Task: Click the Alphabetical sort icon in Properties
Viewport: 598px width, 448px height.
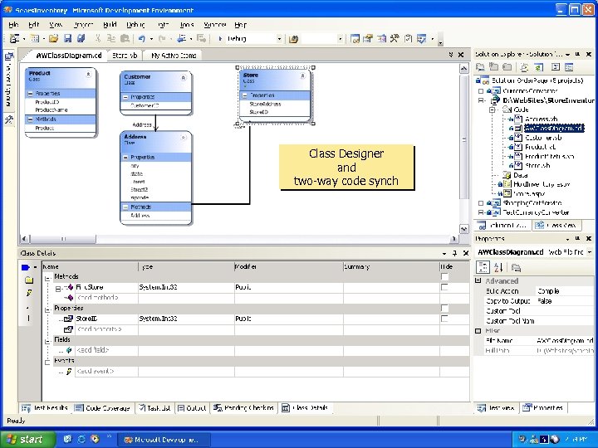Action: point(499,267)
